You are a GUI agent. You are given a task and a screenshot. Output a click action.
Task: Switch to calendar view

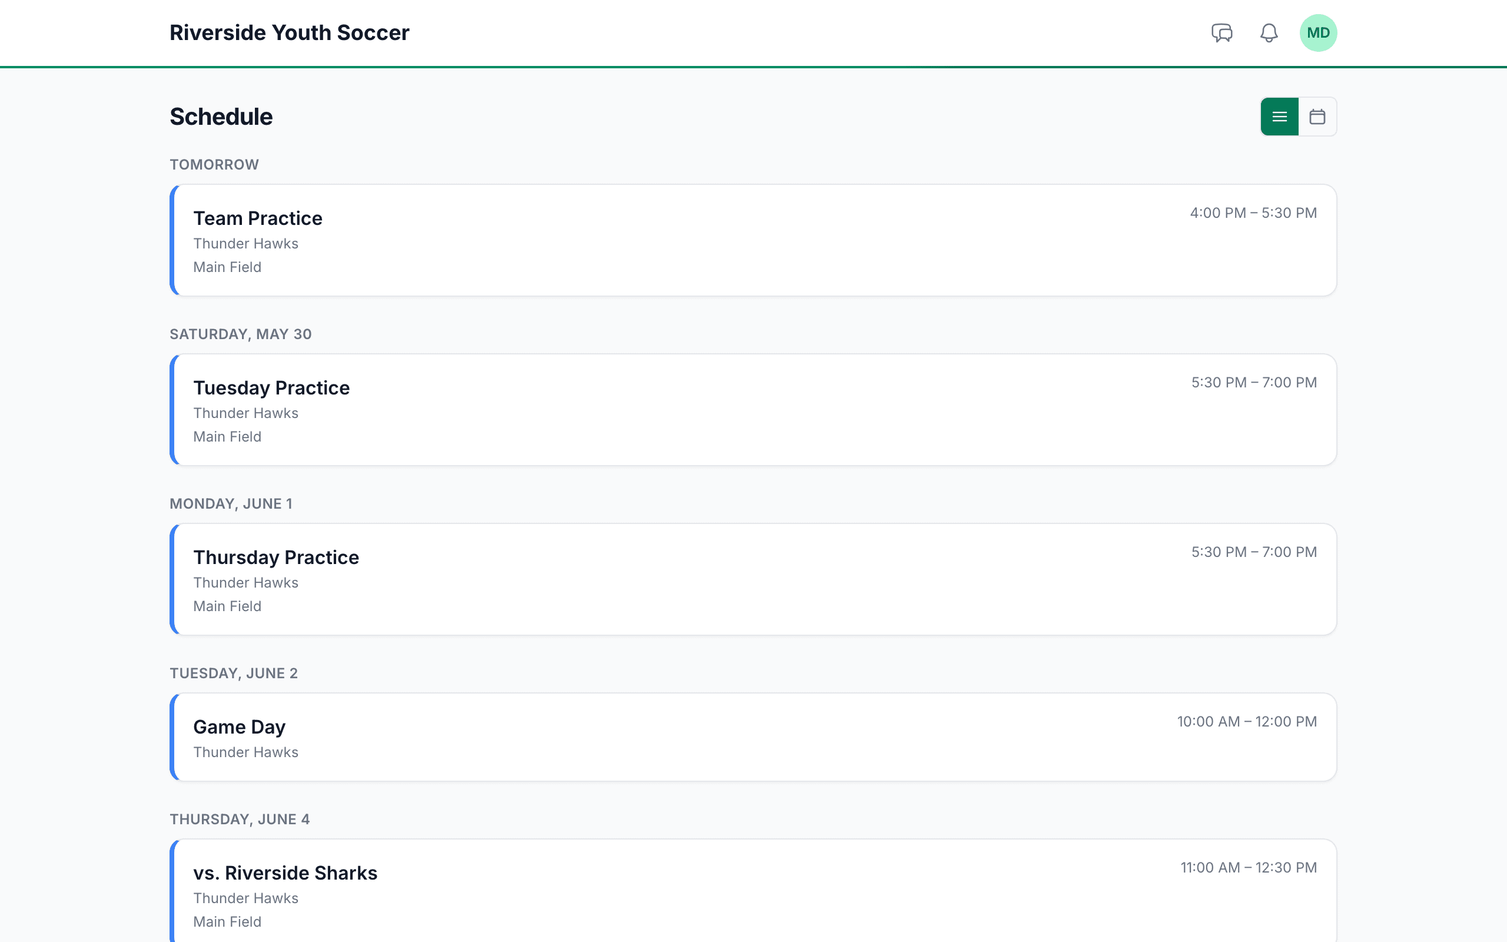1317,117
